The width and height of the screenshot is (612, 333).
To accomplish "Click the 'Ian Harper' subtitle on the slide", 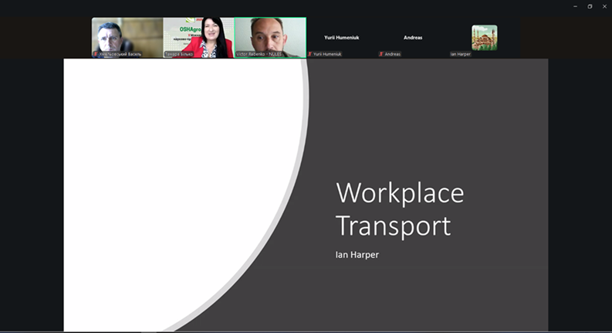I will point(357,255).
